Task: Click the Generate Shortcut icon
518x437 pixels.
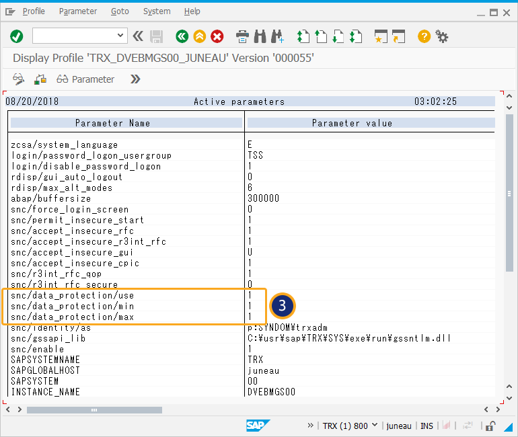Action: [398, 36]
